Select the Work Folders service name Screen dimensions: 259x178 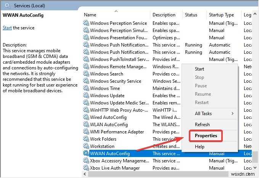click(103, 139)
